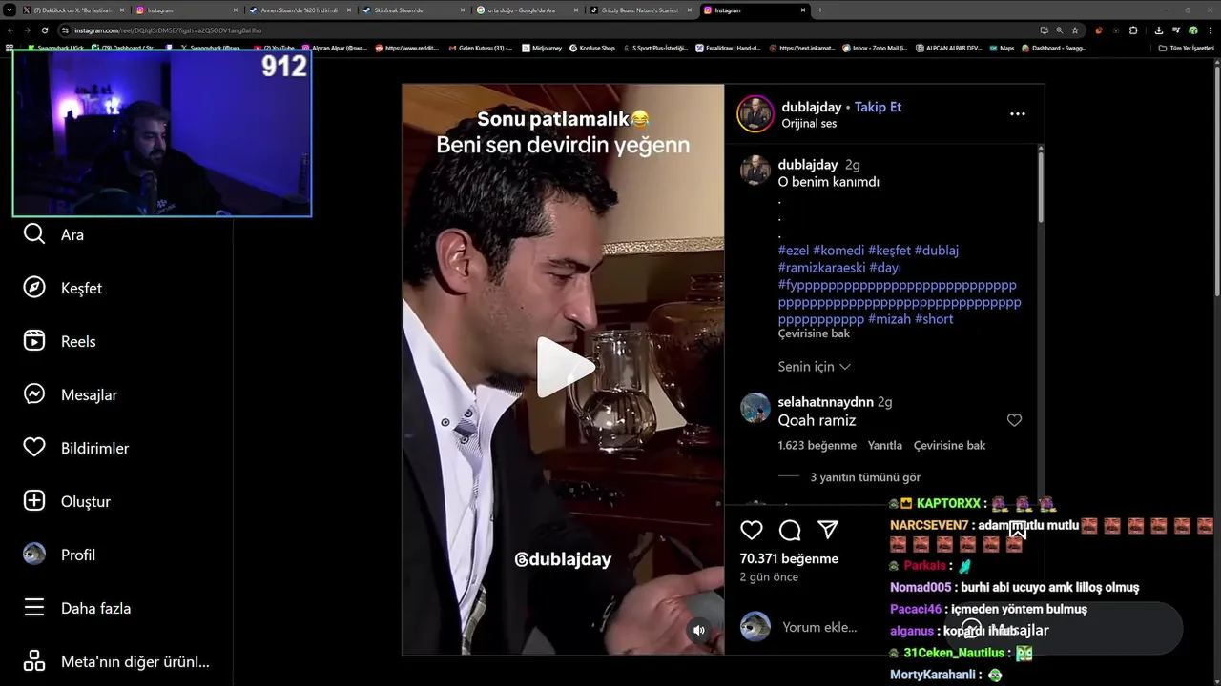Open Profil page from sidebar
Viewport: 1221px width, 686px height.
59,555
